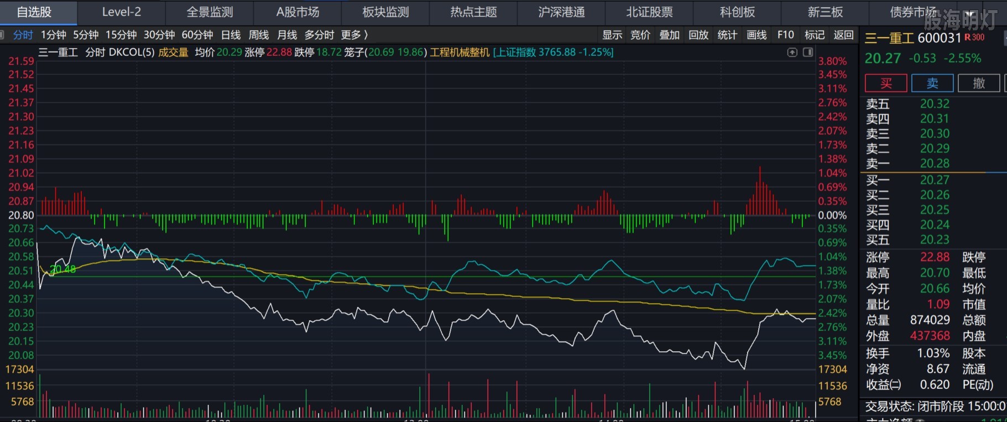The width and height of the screenshot is (1007, 422).
Task: Click the R300 margin badge icon
Action: [x=974, y=38]
